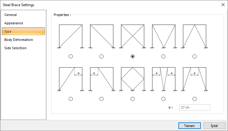Viewport: 228px width, 131px height.
Task: Open the General settings page
Action: coord(10,15)
